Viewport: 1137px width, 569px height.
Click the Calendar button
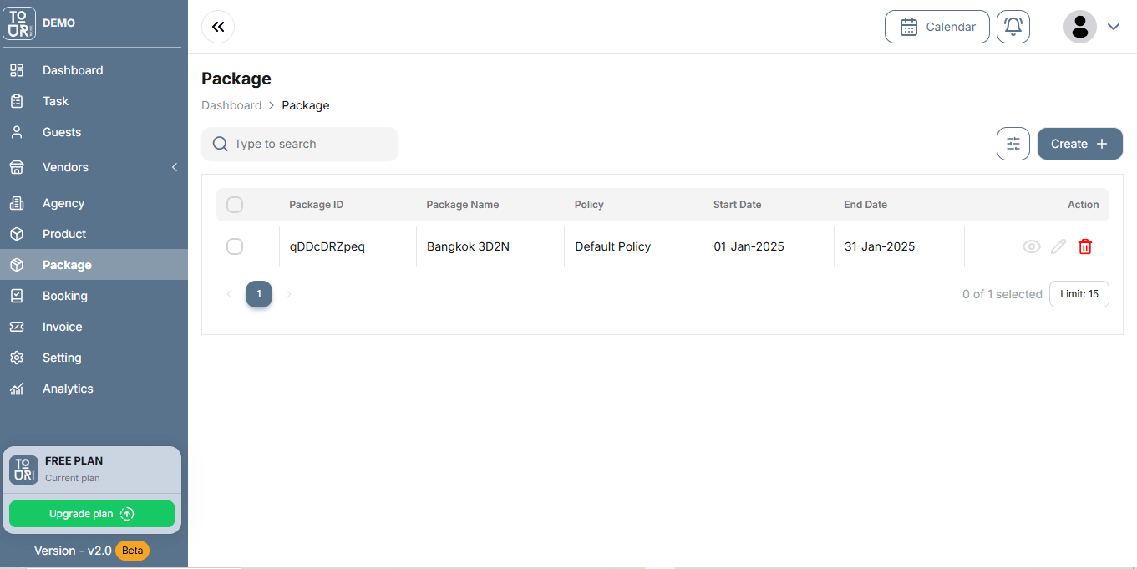937,27
